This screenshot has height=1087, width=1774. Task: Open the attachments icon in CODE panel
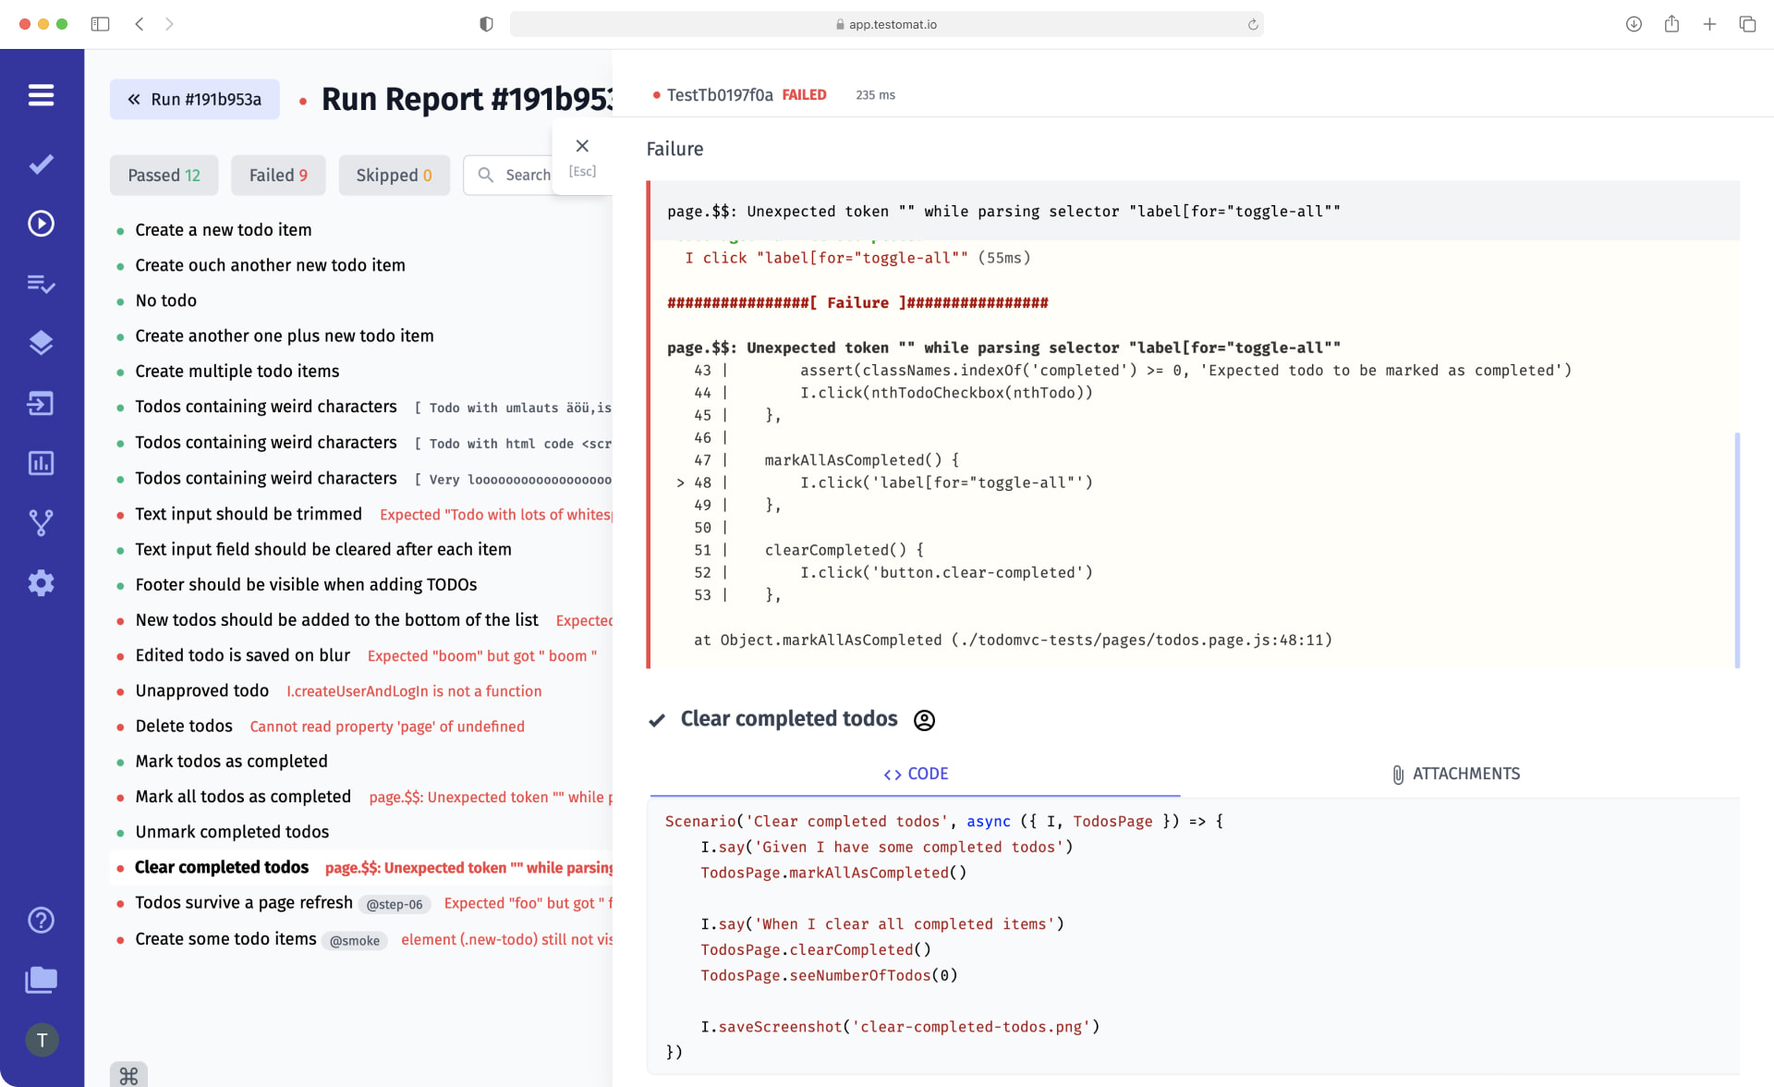point(1394,774)
